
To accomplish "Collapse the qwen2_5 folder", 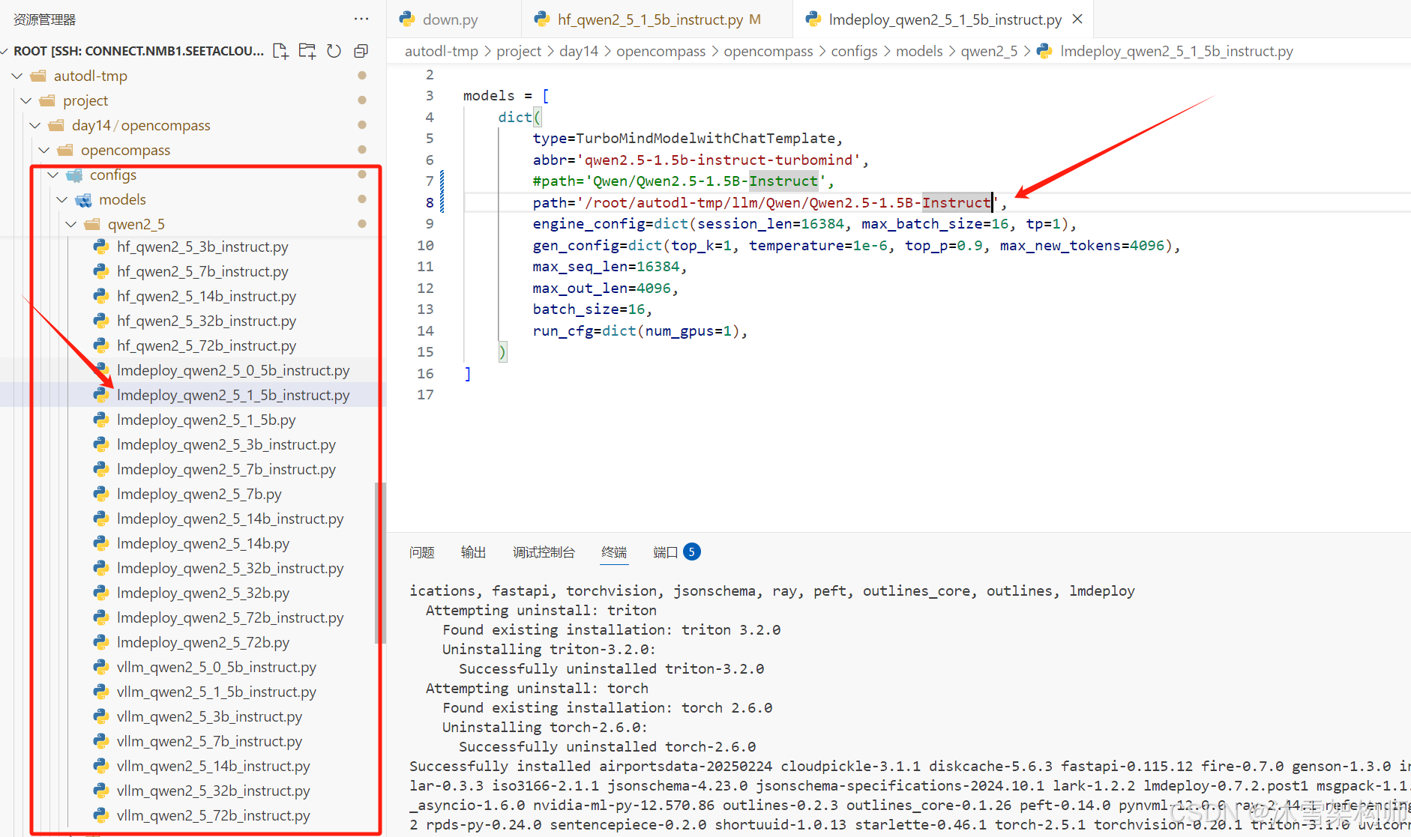I will (x=71, y=224).
